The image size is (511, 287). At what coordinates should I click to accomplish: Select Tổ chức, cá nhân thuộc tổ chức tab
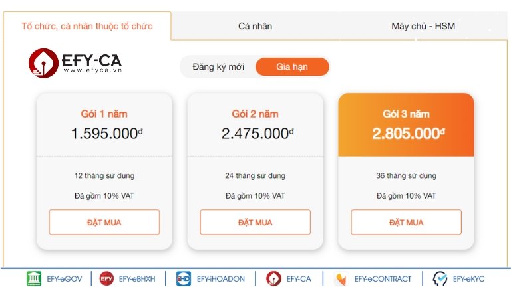click(87, 26)
